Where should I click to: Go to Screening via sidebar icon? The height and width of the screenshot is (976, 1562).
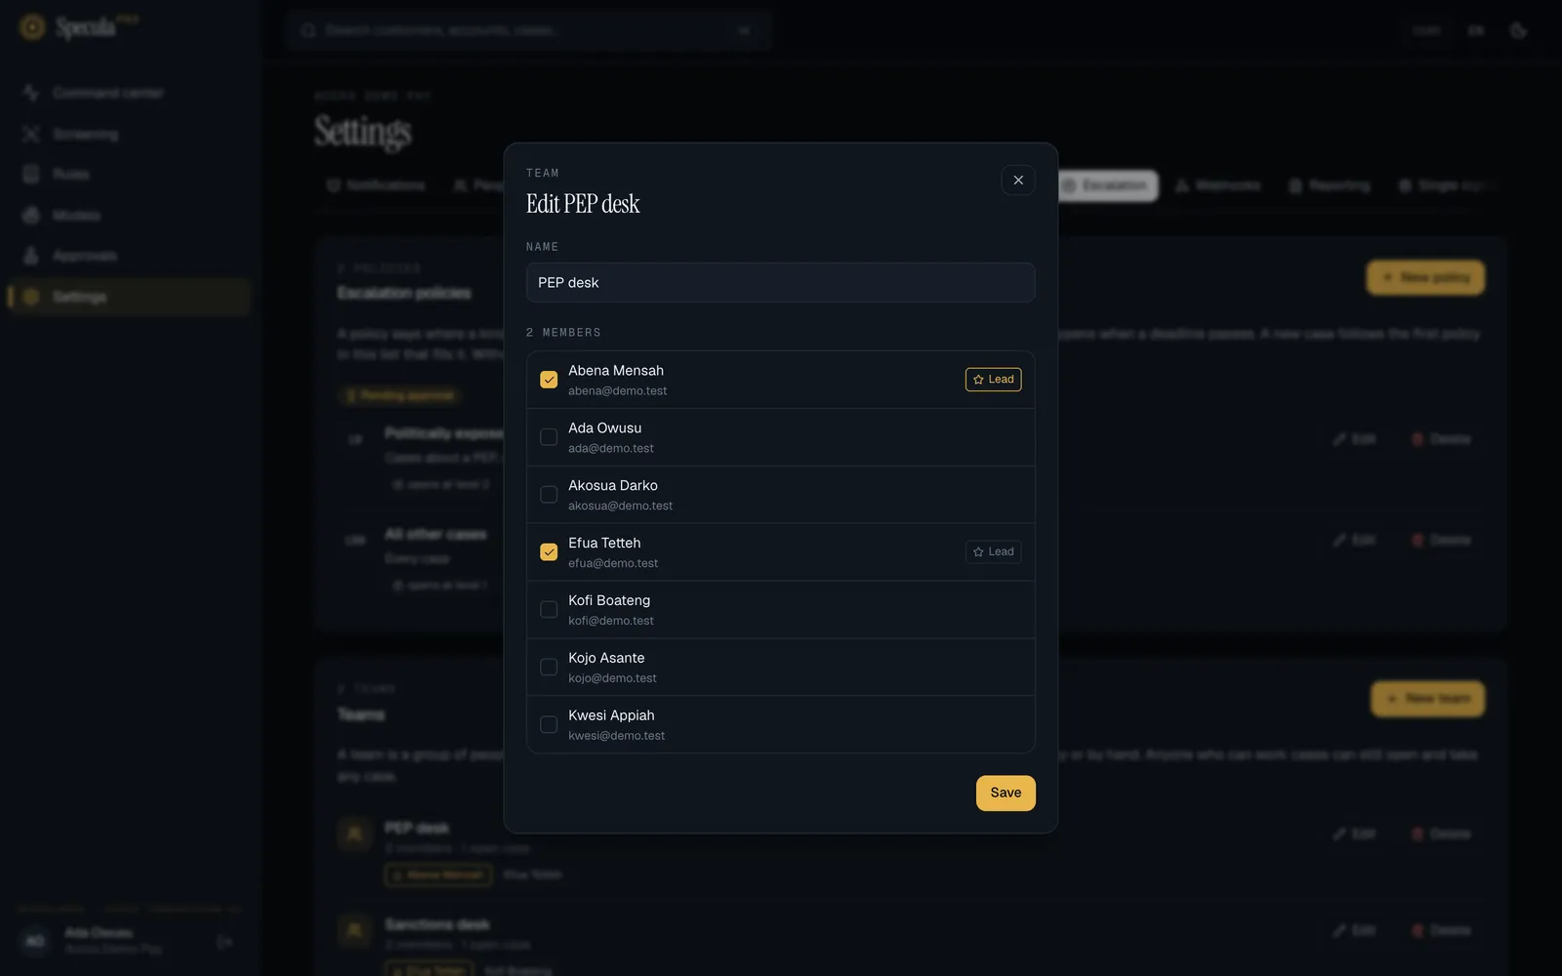31,134
